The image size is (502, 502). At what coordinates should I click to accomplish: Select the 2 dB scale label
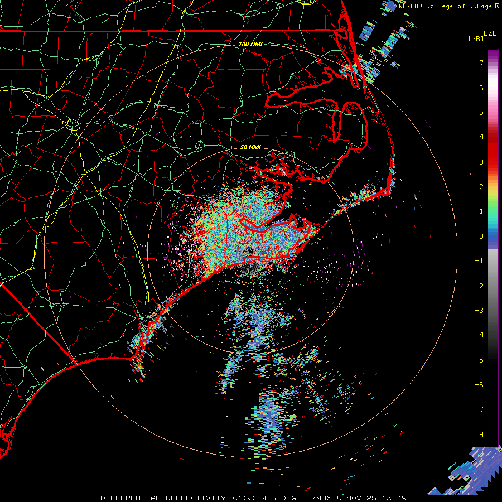tap(481, 187)
